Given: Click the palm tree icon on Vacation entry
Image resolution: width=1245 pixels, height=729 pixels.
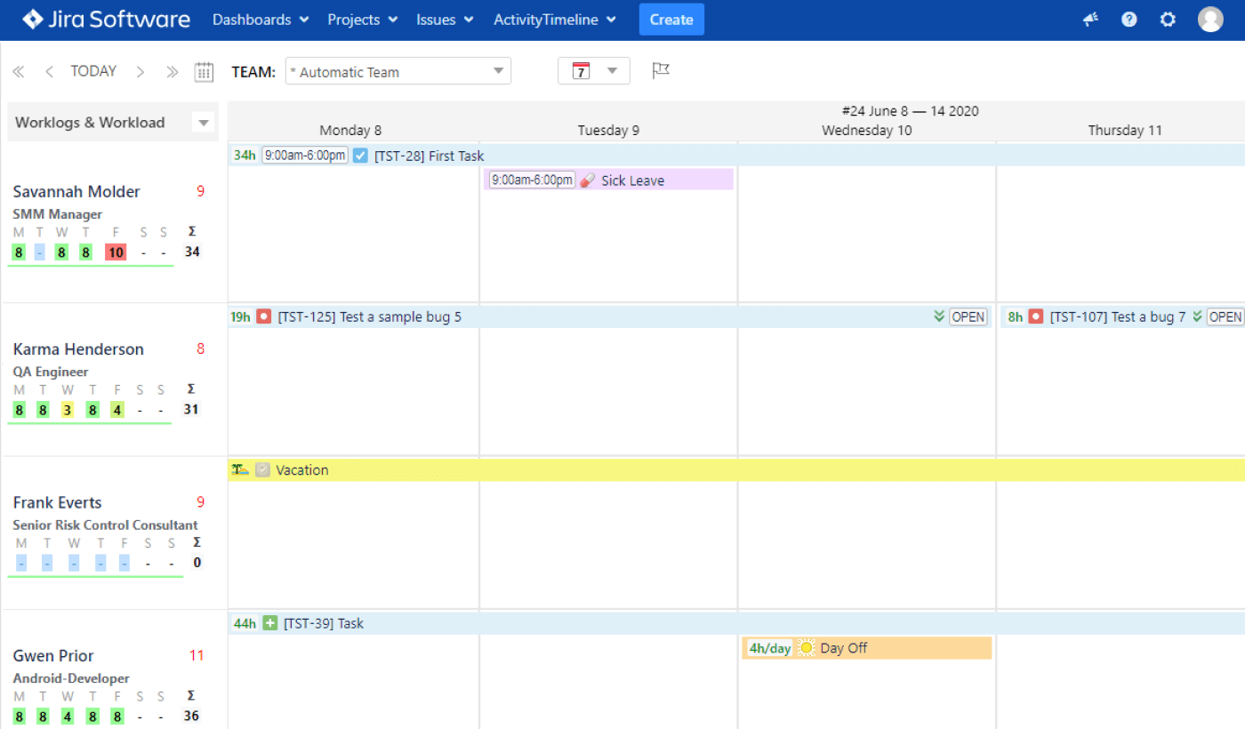Looking at the screenshot, I should (238, 469).
